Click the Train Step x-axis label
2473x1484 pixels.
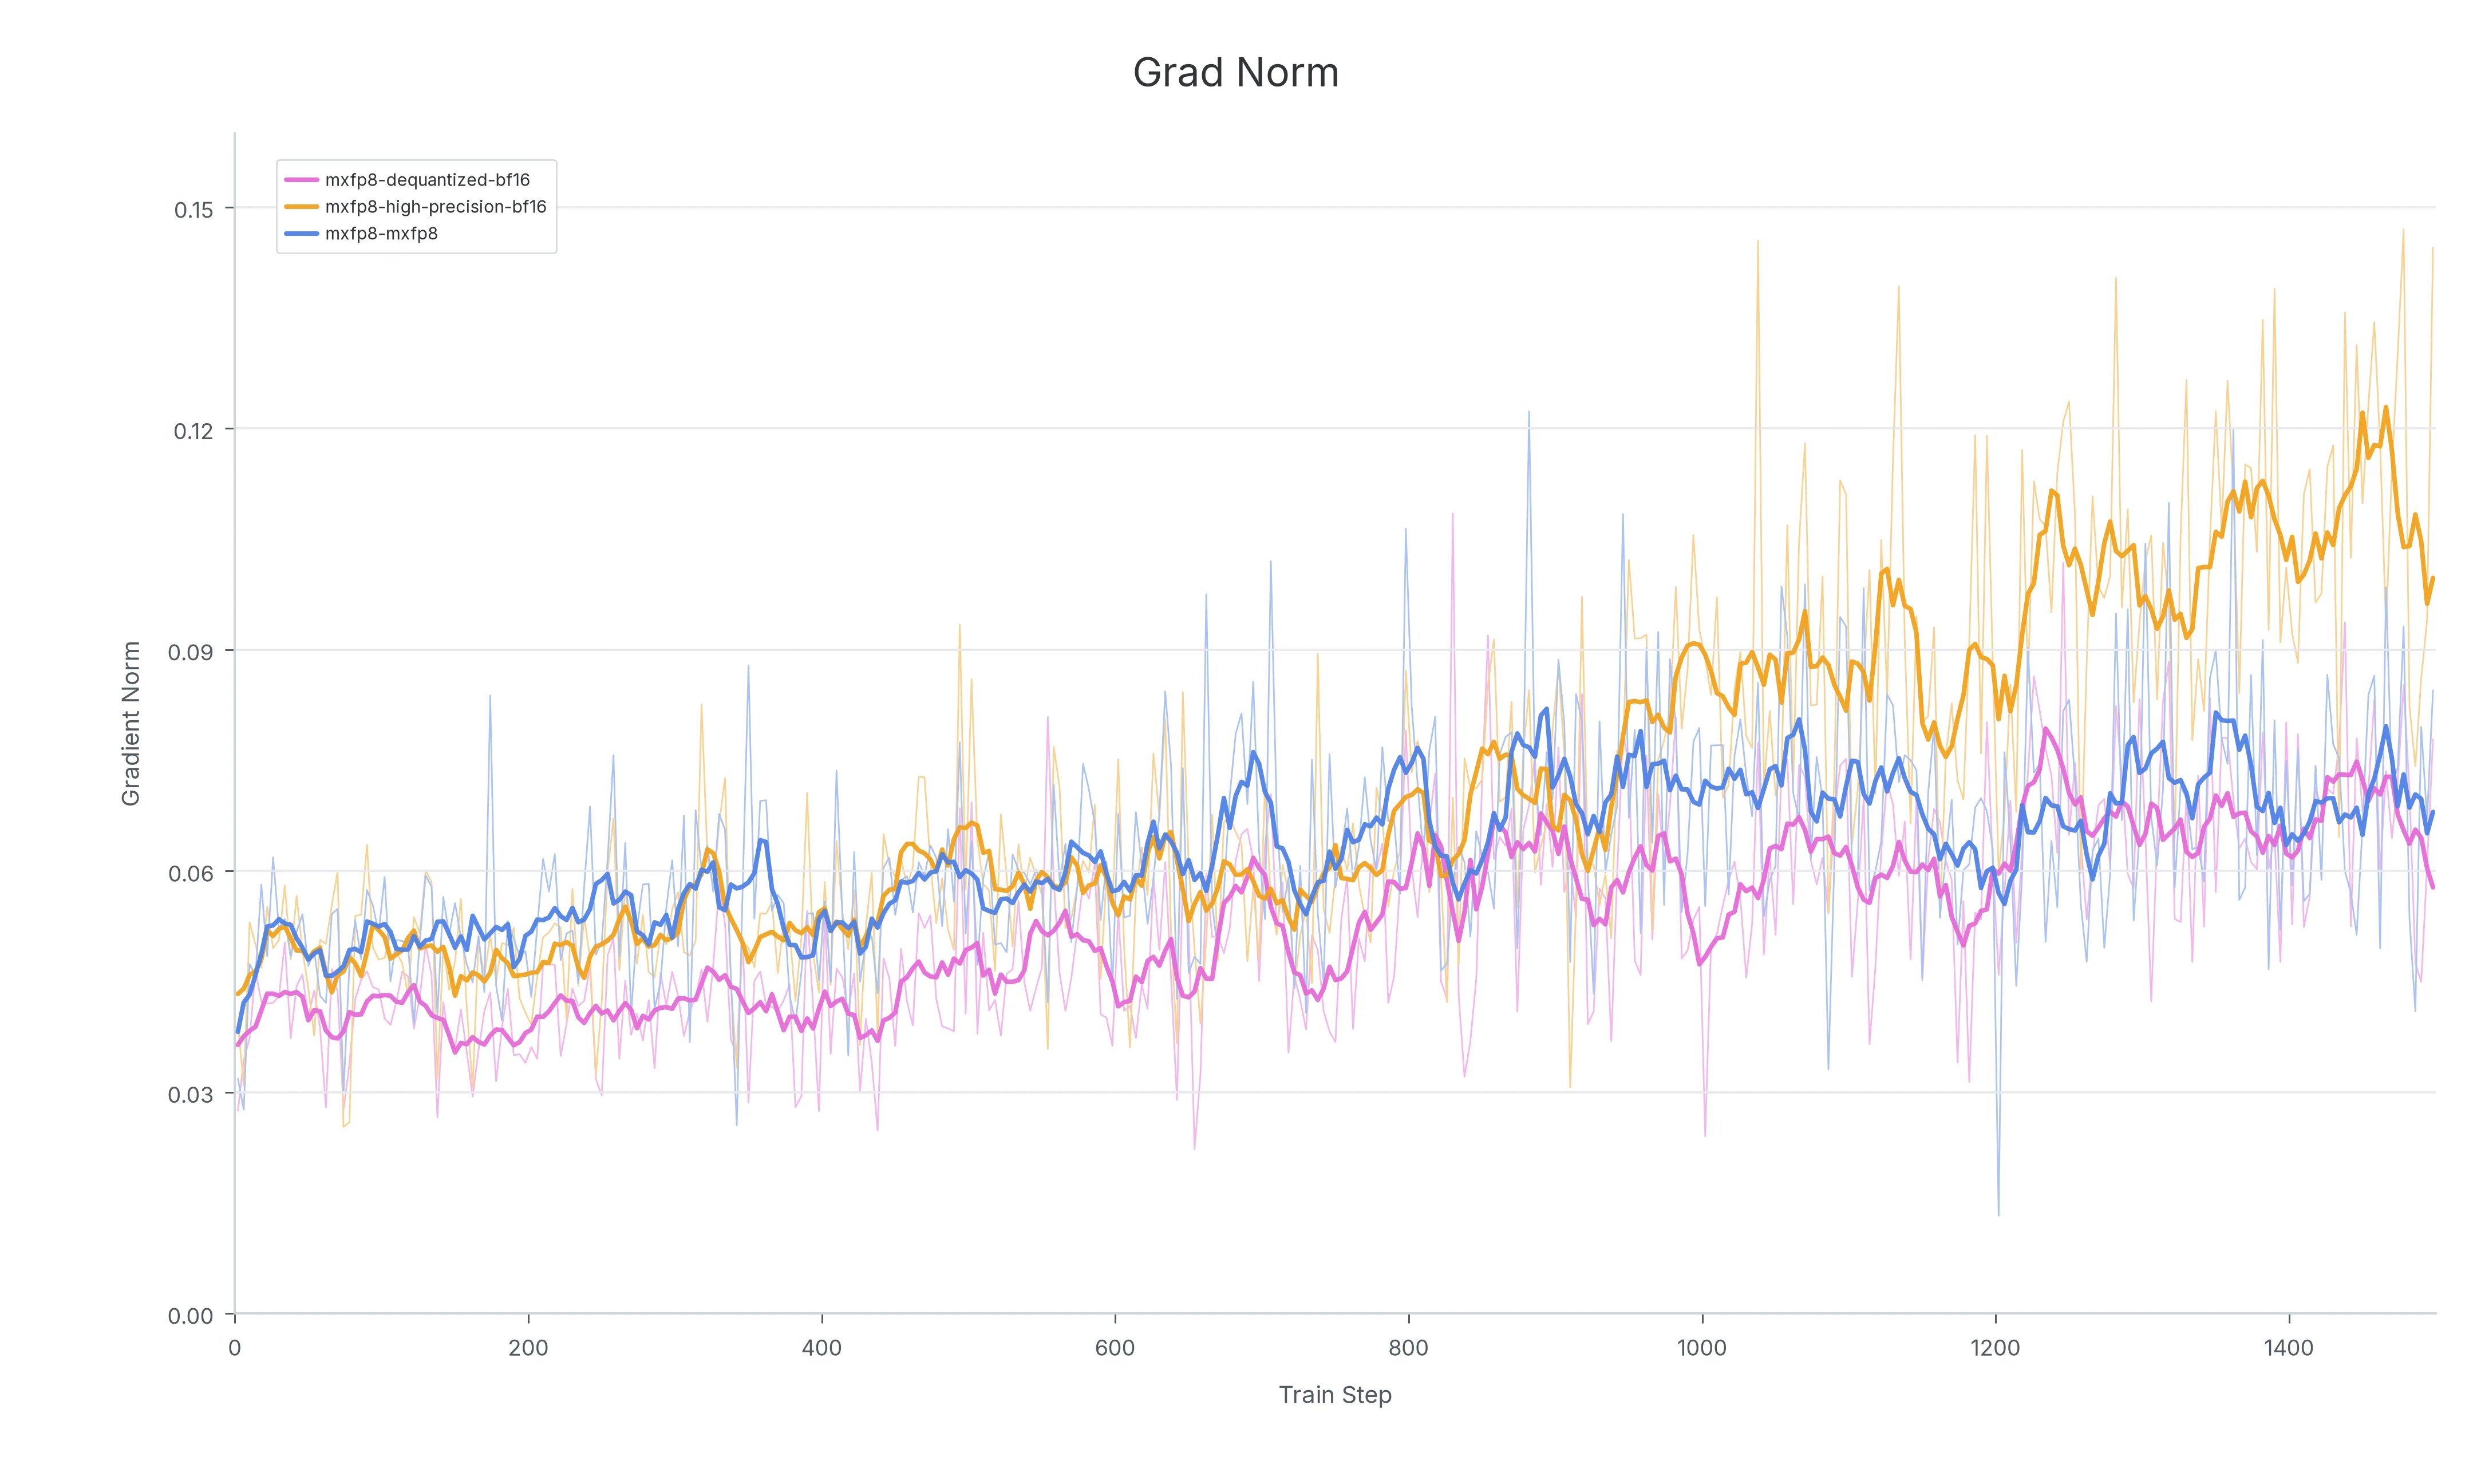click(x=1334, y=1394)
